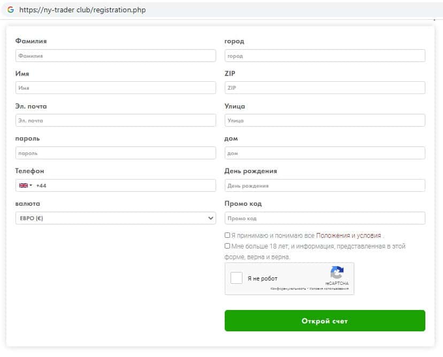This screenshot has width=443, height=357.
Task: Tick the terms and conditions acceptance checkbox
Action: coord(227,235)
